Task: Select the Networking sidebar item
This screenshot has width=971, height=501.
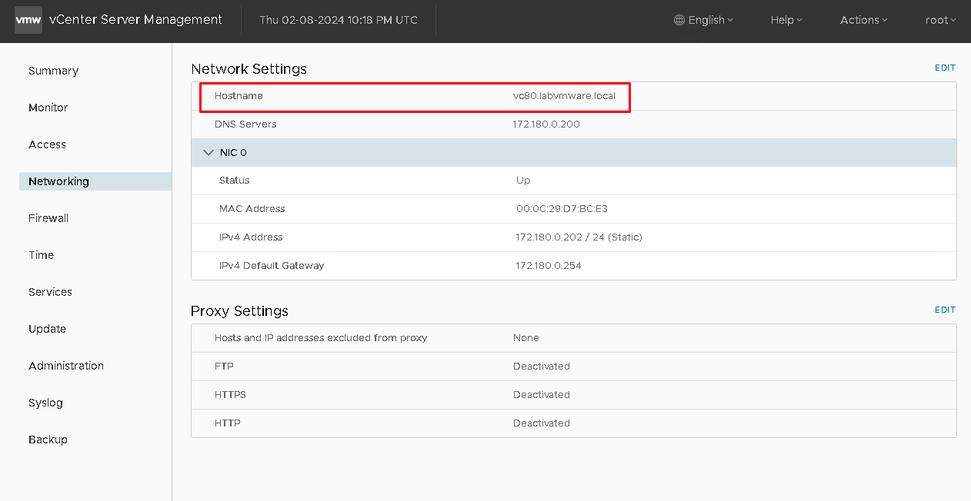Action: 95,181
